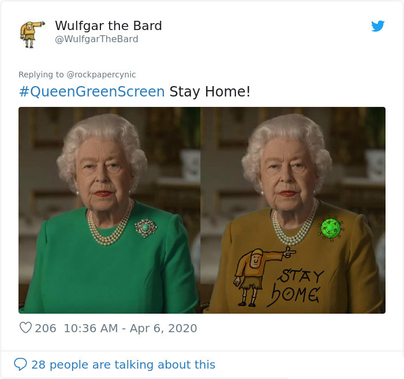
Task: Click the speech bubble conversation icon
Action: click(20, 364)
